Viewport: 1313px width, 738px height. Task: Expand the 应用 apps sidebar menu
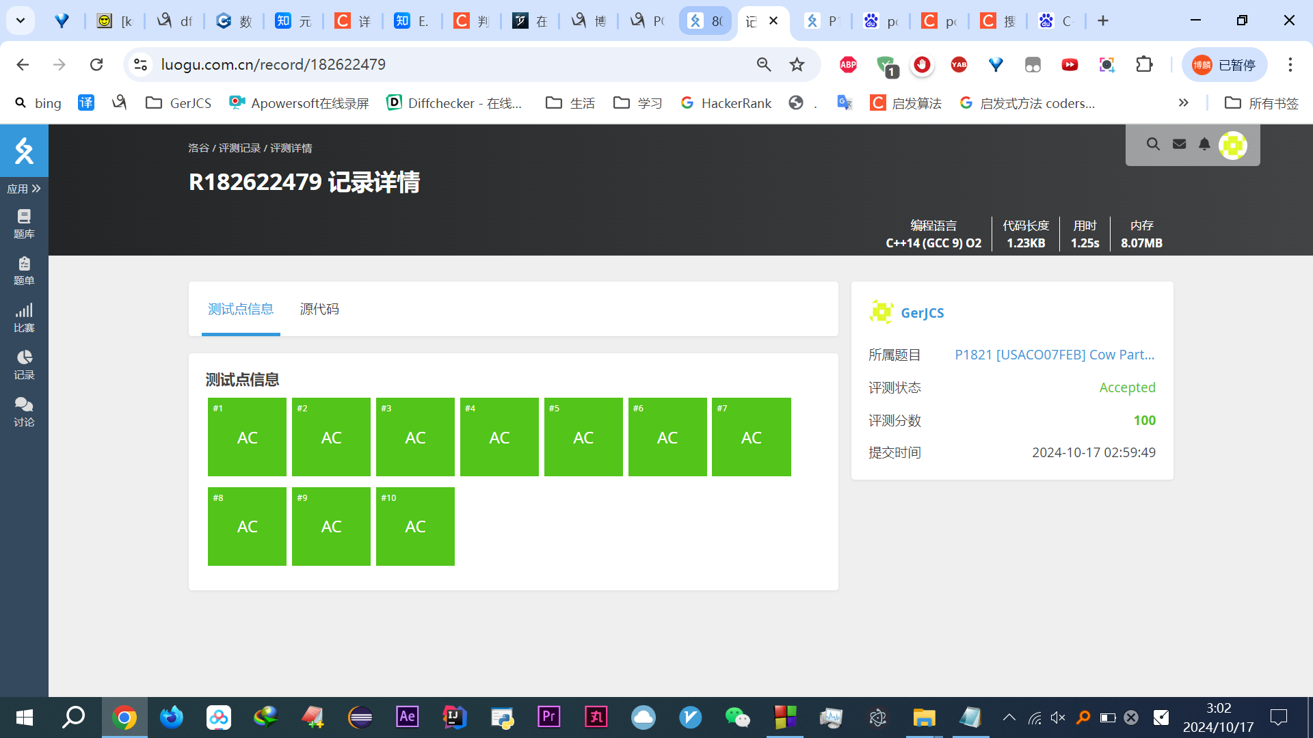coord(24,189)
